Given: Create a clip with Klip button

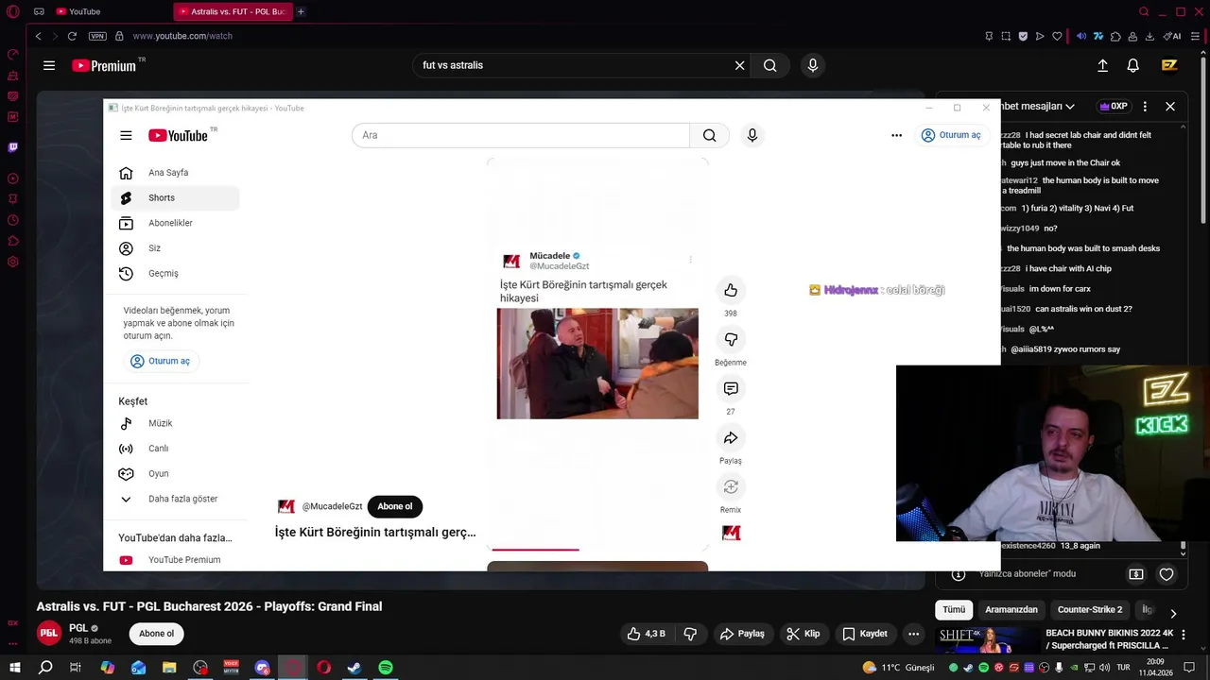Looking at the screenshot, I should click(804, 634).
